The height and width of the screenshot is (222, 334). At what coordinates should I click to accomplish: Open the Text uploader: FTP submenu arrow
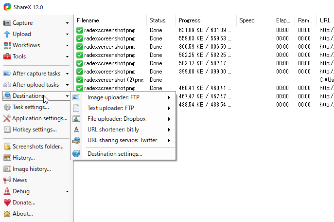tap(169, 108)
